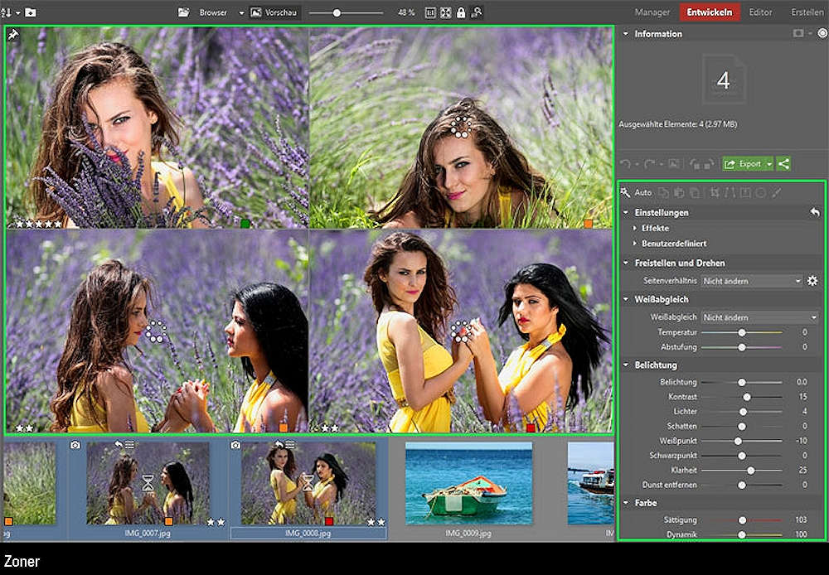This screenshot has height=575, width=829.
Task: Click the fit-to-screen zoom icon
Action: click(x=445, y=13)
